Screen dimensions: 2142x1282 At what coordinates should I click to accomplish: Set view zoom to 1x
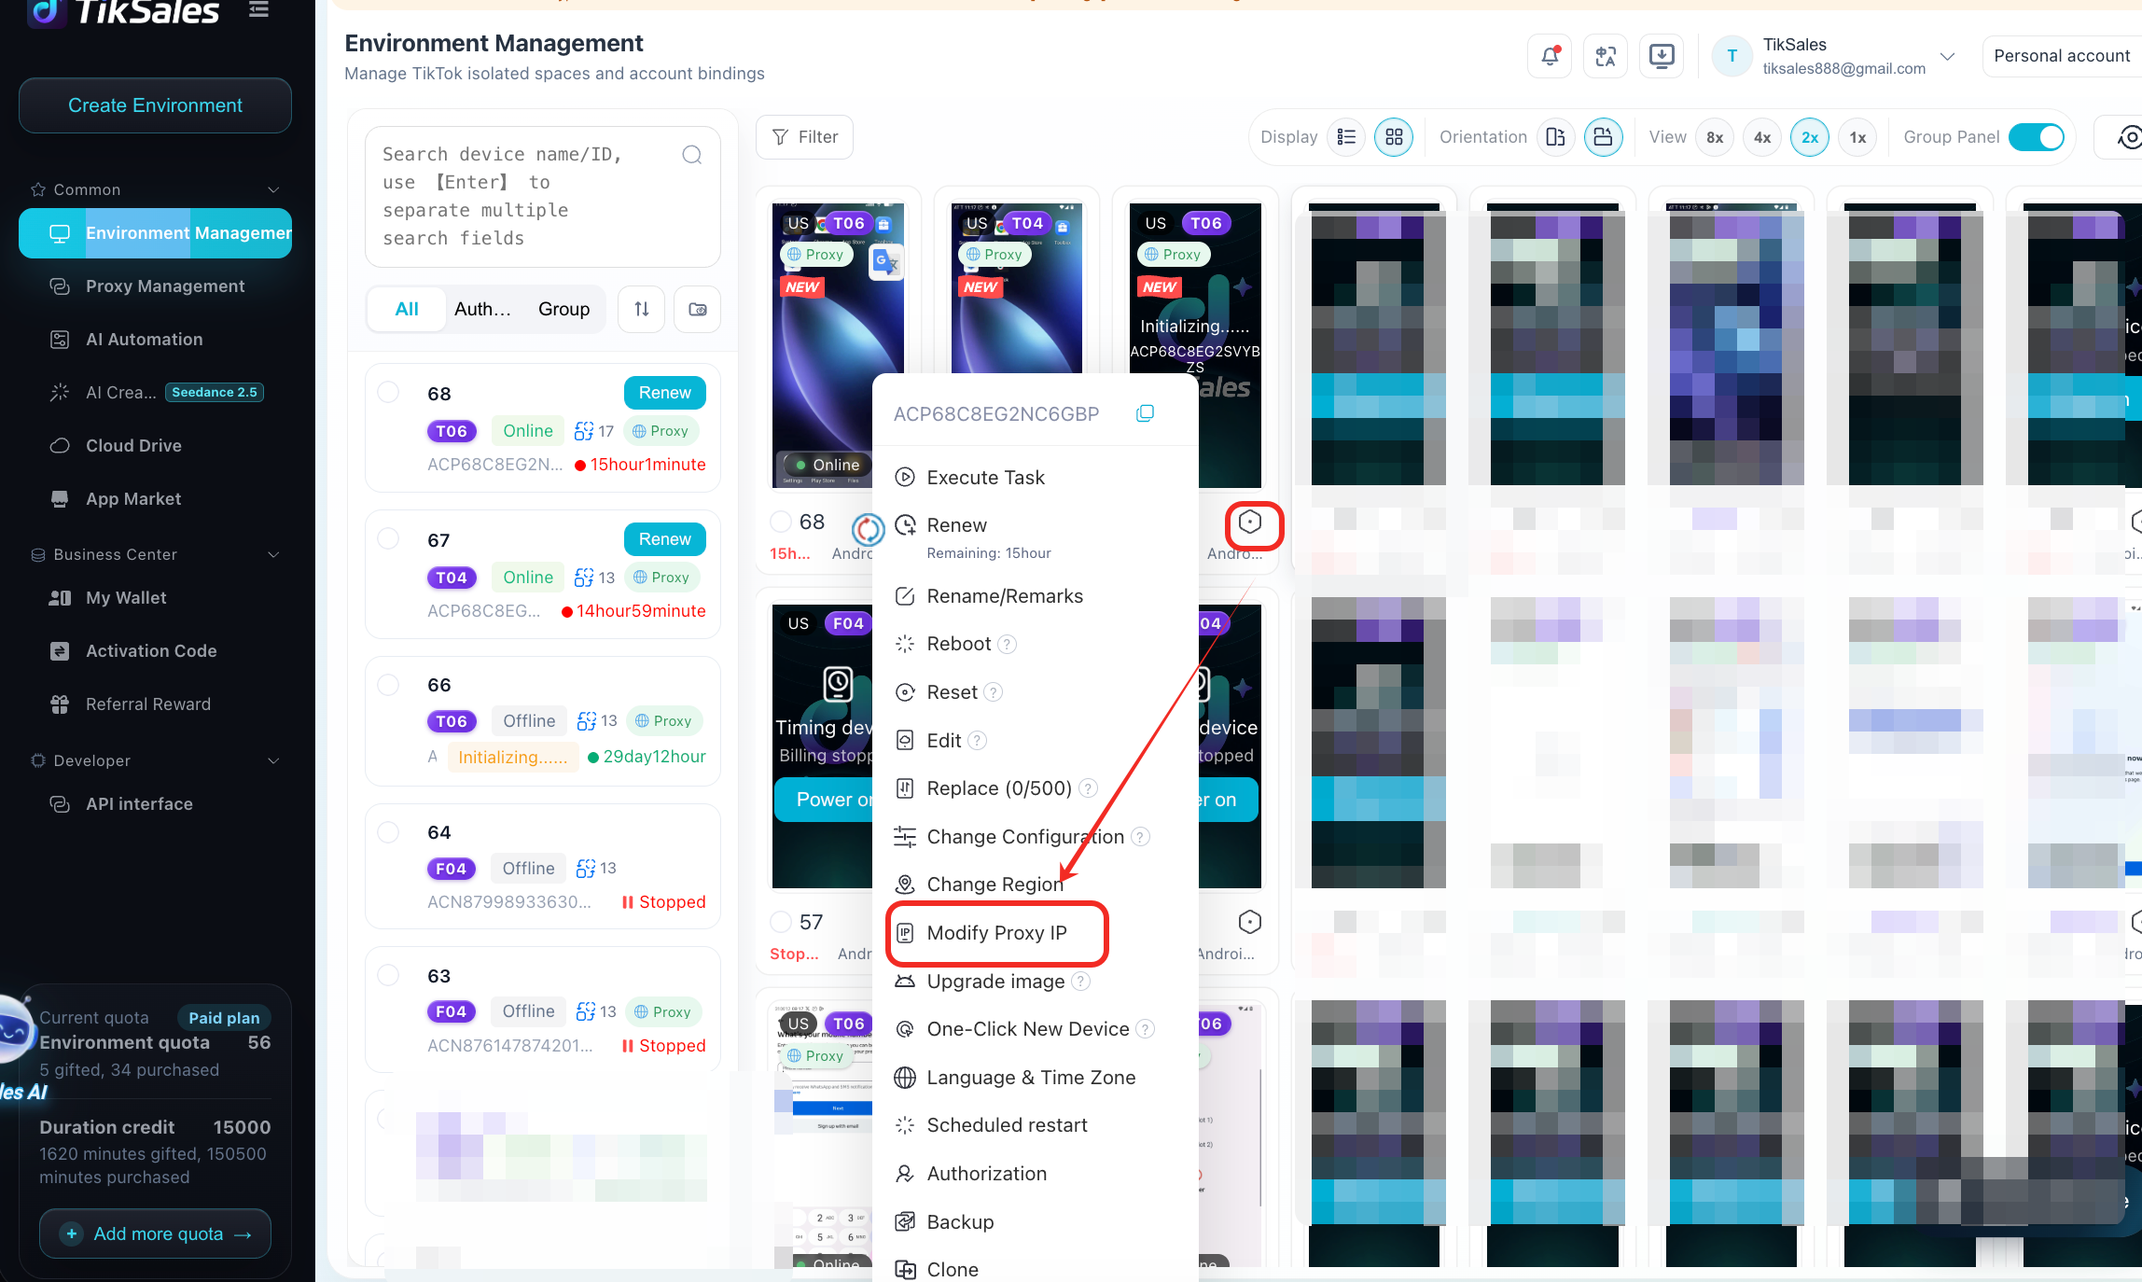pos(1857,137)
